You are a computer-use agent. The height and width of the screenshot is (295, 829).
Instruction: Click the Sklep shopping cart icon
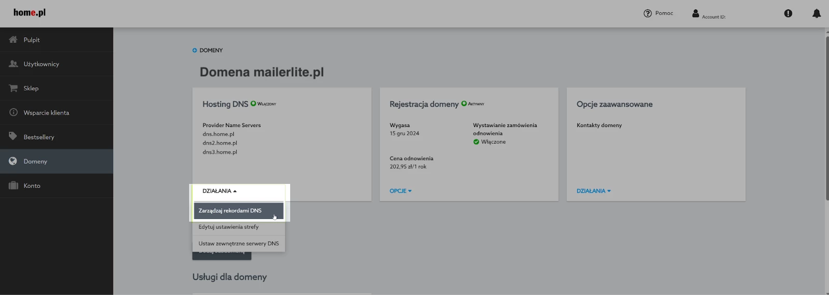(x=13, y=88)
